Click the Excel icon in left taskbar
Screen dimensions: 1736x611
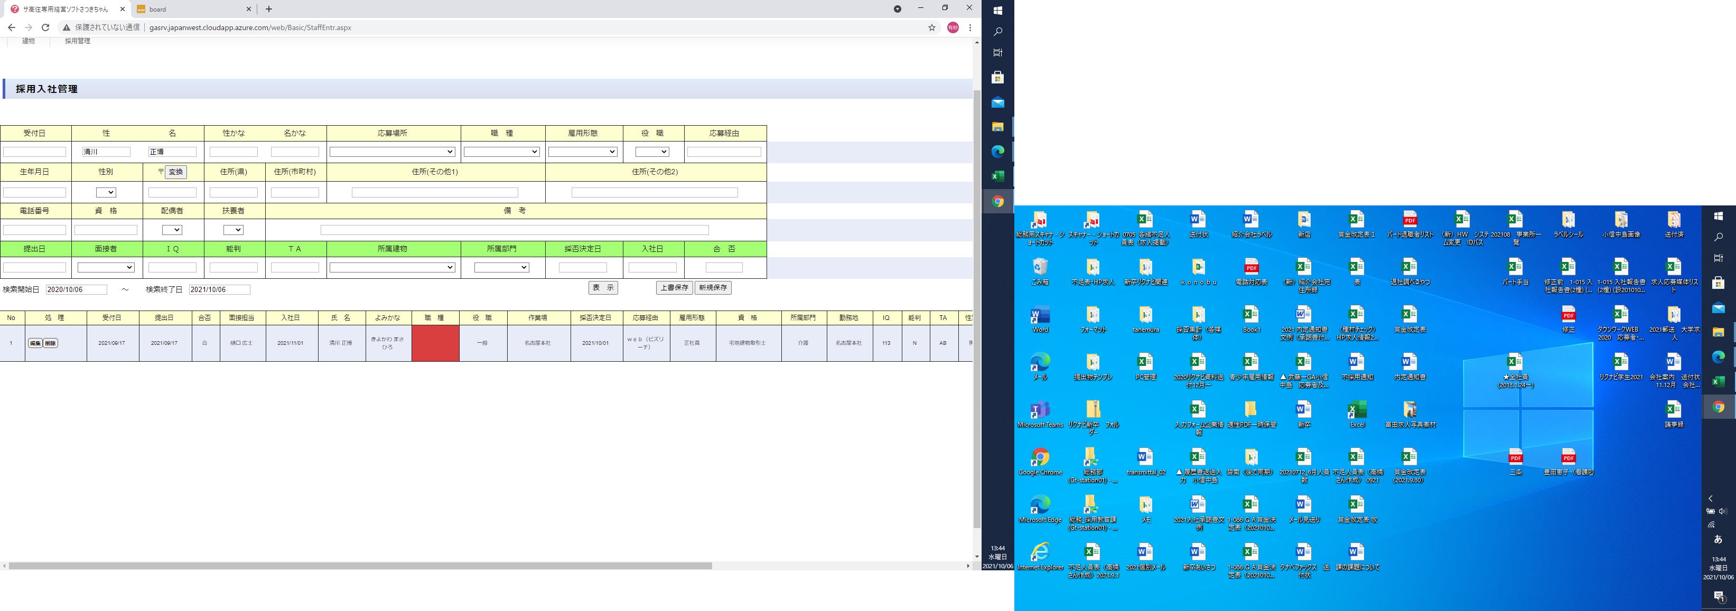pyautogui.click(x=998, y=176)
